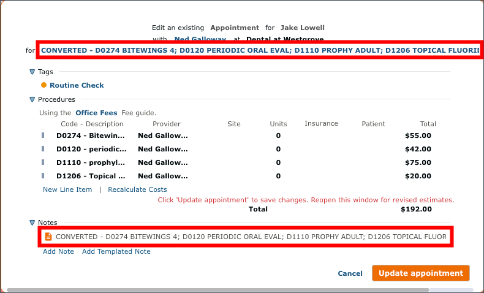Collapse the Procedures section triangle
Screen dimensions: 484x293
click(x=32, y=99)
